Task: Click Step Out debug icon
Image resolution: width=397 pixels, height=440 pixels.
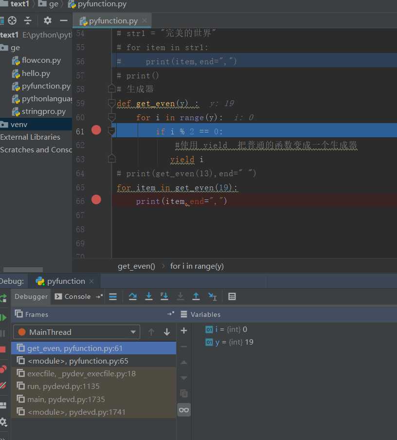Action: pyautogui.click(x=196, y=296)
